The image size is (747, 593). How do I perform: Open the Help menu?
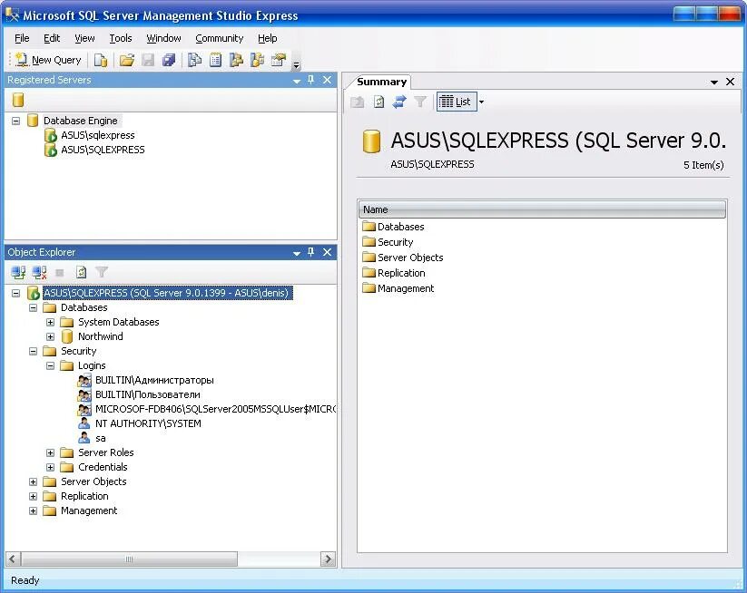point(267,38)
